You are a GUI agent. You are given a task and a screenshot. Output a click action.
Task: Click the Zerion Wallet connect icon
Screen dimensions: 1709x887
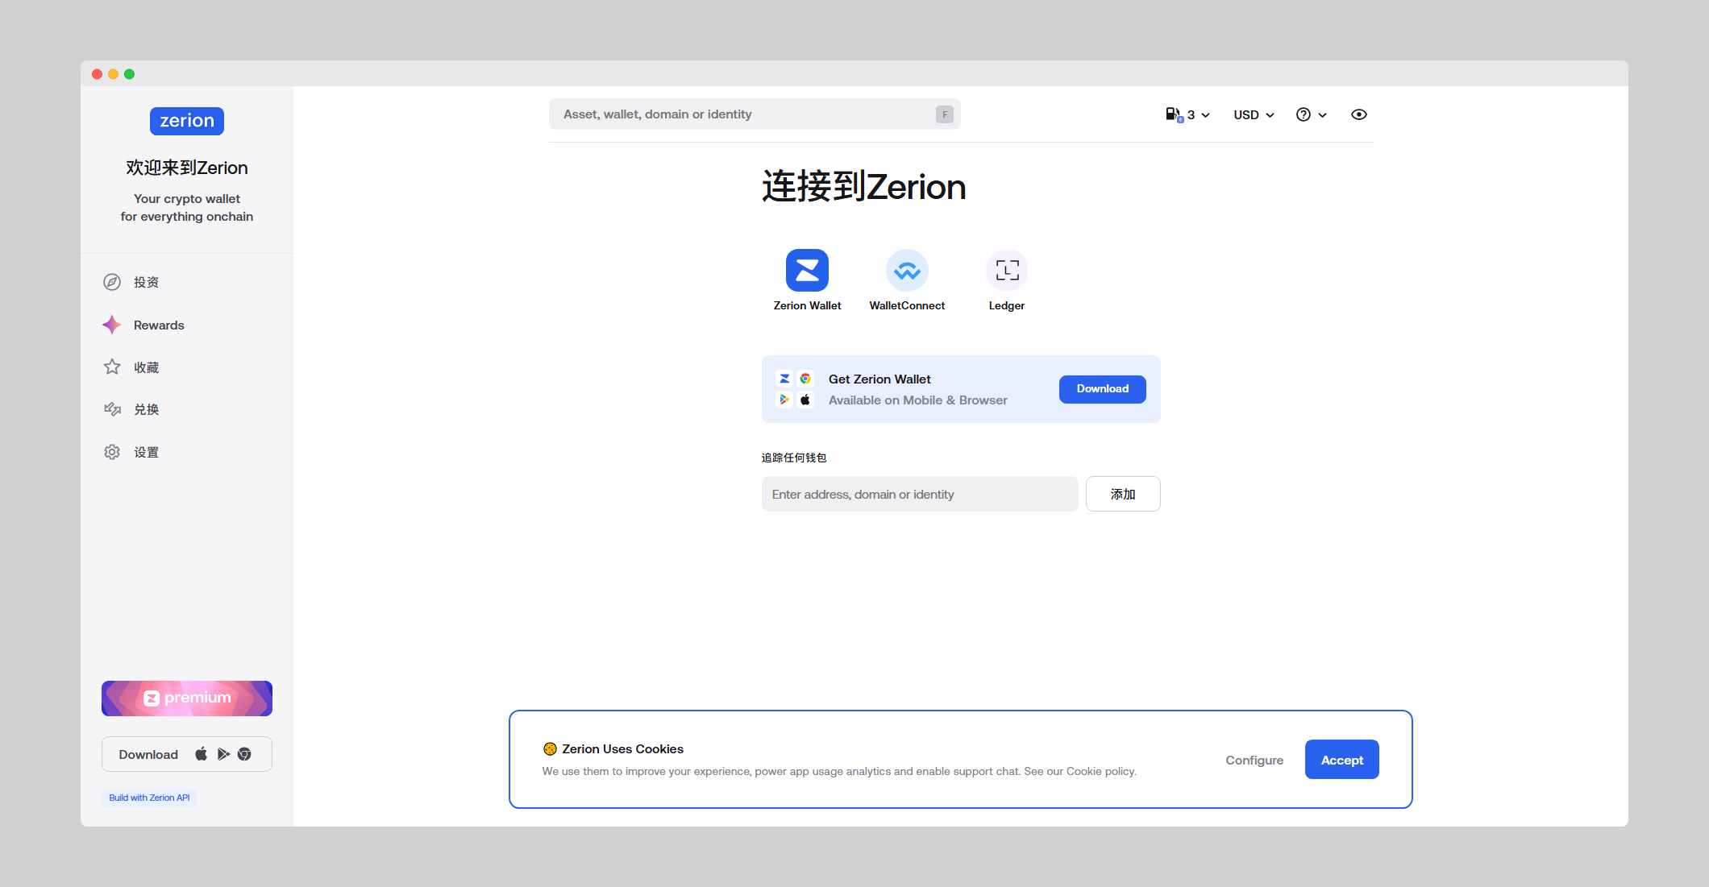(x=807, y=270)
